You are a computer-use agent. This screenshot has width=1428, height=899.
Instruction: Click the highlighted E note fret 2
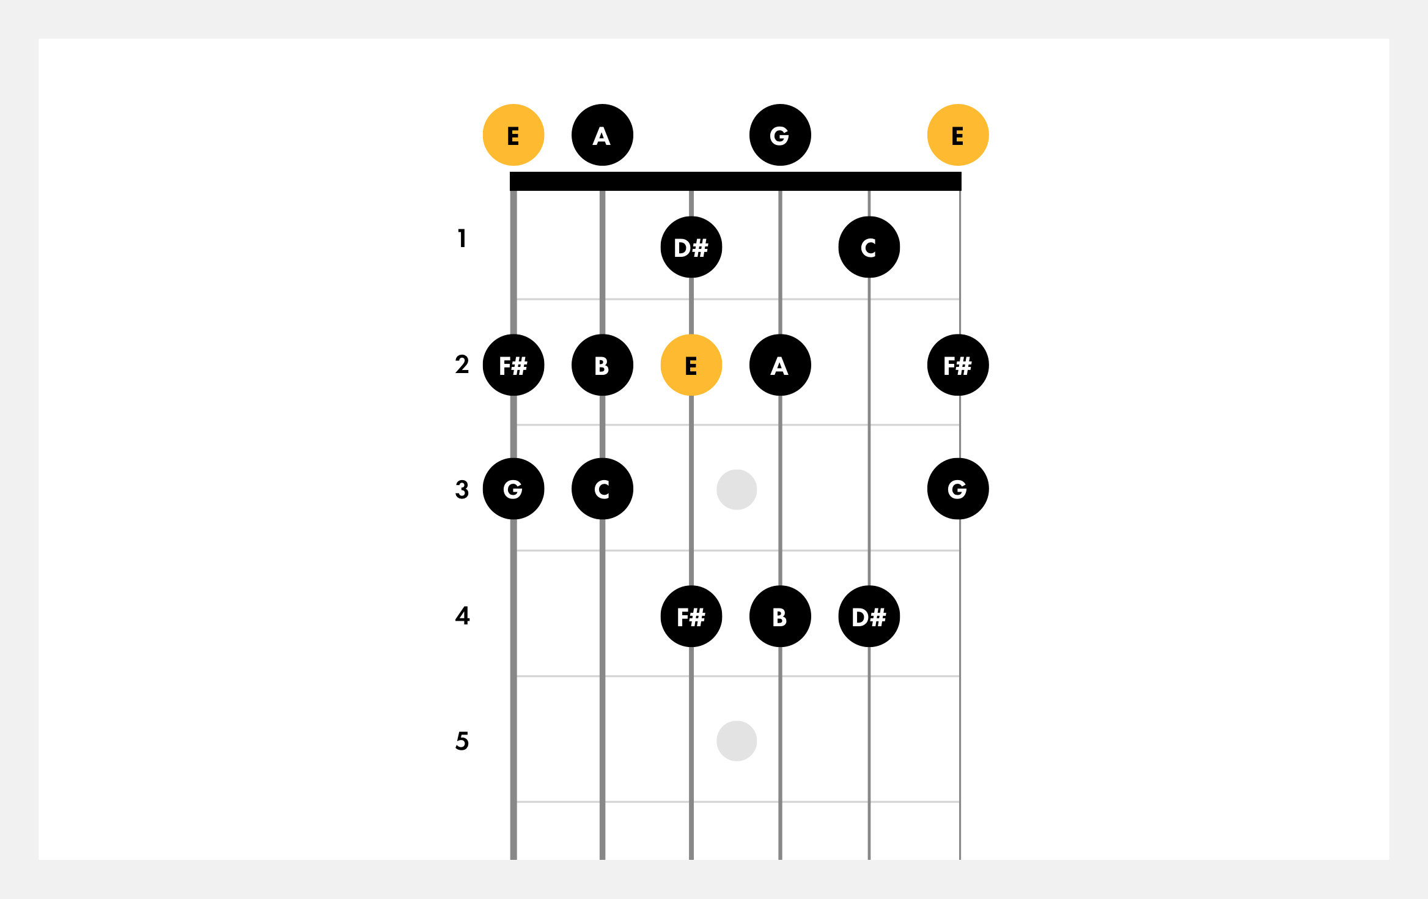click(x=688, y=368)
